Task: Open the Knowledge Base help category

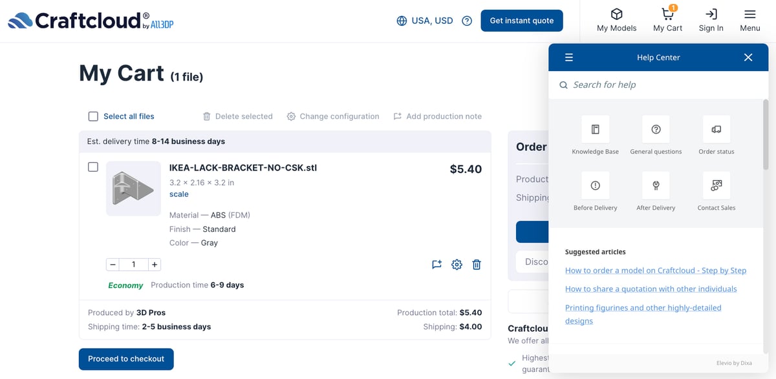Action: 595,130
